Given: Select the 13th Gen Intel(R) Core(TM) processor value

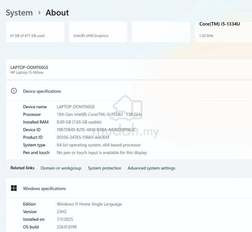Looking at the screenshot, I should click(x=99, y=115).
